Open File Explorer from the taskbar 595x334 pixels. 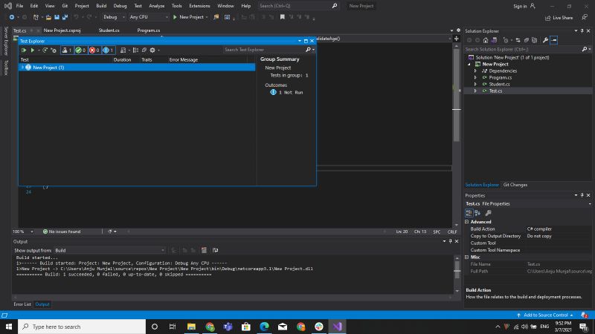click(191, 327)
